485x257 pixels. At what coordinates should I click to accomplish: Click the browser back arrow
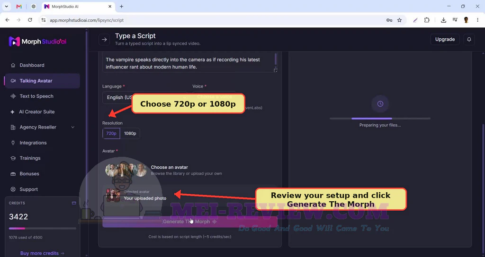pyautogui.click(x=8, y=20)
